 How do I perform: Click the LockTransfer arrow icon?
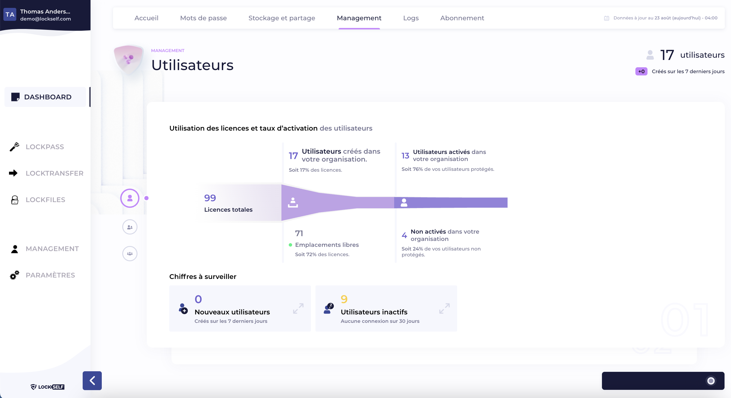tap(13, 173)
